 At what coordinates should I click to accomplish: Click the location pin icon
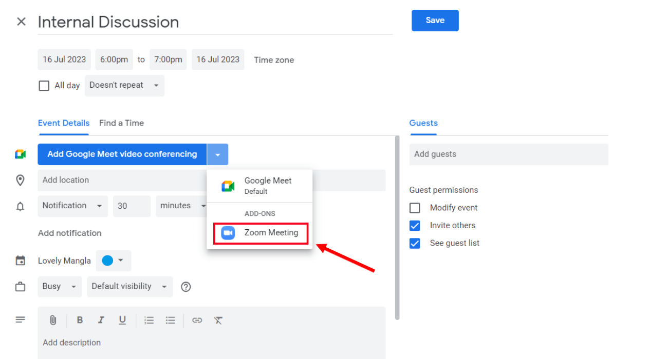[21, 181]
